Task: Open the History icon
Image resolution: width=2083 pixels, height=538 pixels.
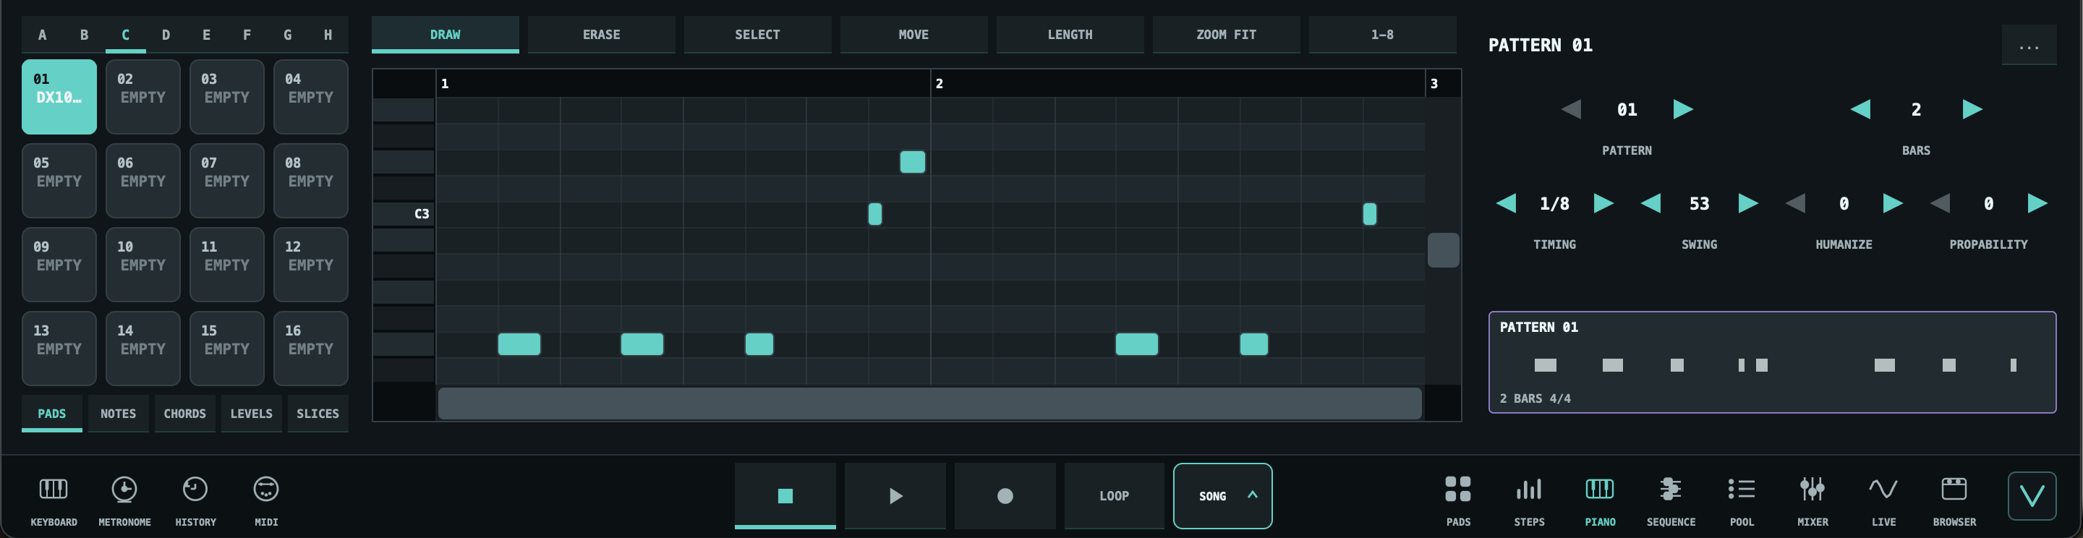Action: pos(195,489)
